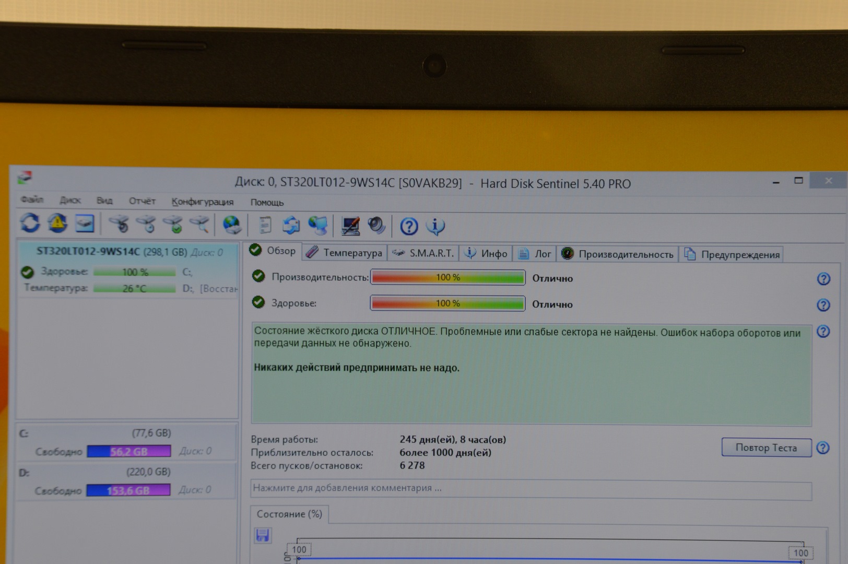This screenshot has width=848, height=564.
Task: Close the Hard Disk Sentinel window
Action: (829, 180)
